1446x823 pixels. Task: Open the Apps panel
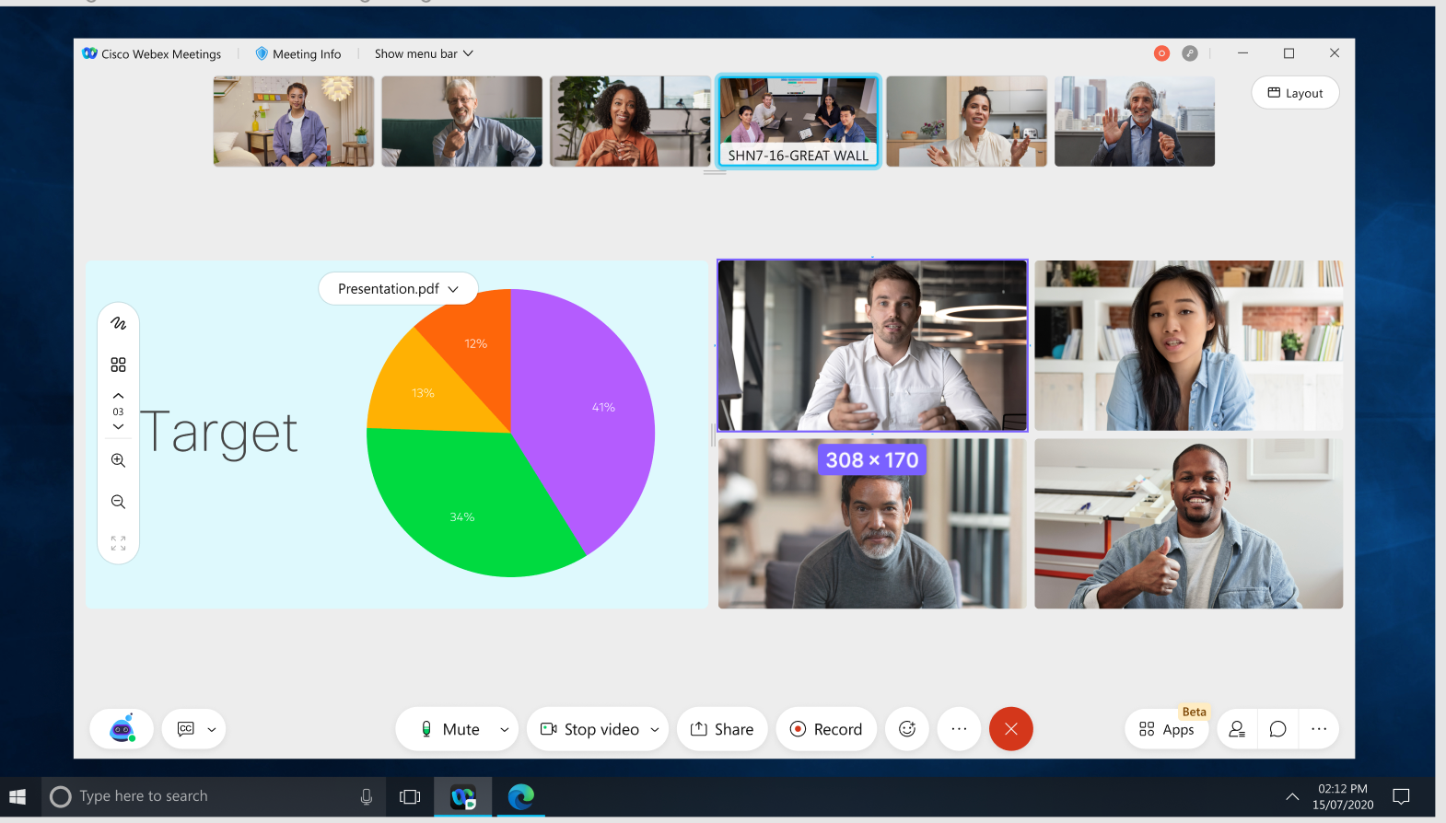tap(1167, 729)
